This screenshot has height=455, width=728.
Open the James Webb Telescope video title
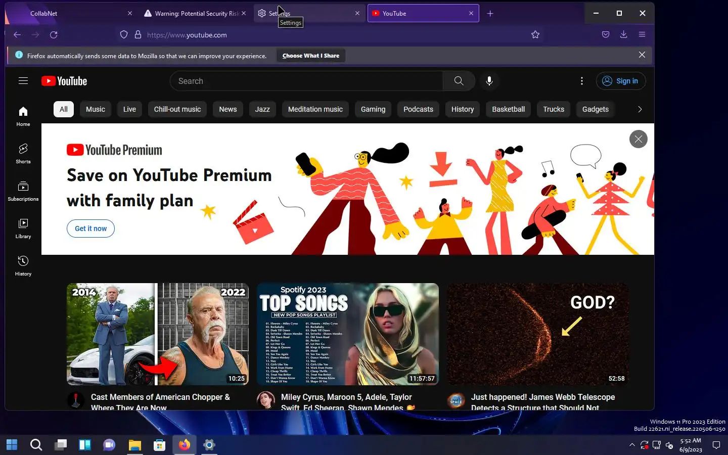[543, 402]
